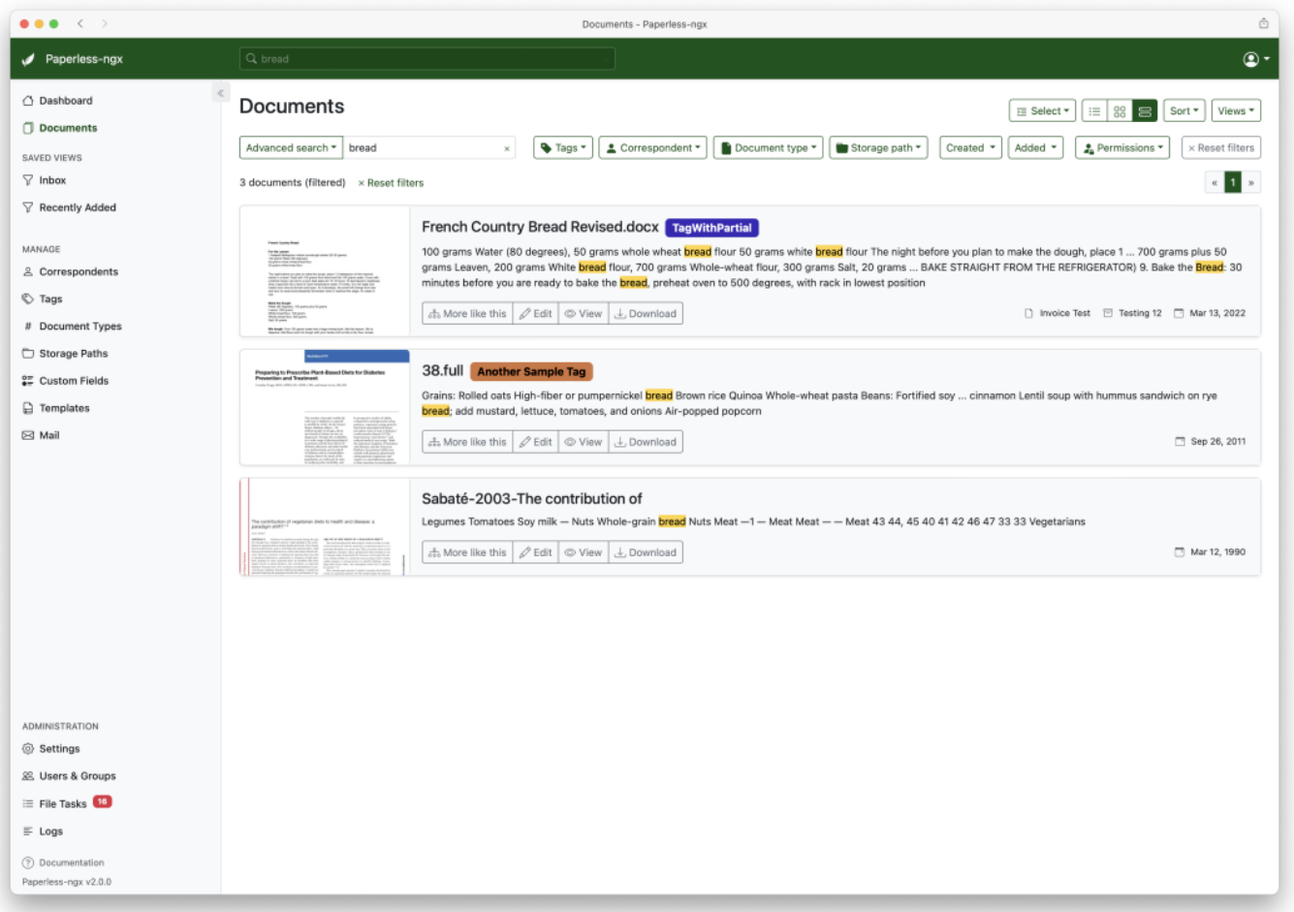
Task: Download the 38.full document
Action: [646, 442]
